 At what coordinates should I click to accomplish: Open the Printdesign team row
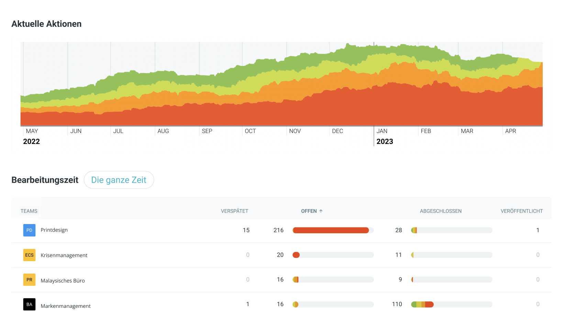coord(281,230)
